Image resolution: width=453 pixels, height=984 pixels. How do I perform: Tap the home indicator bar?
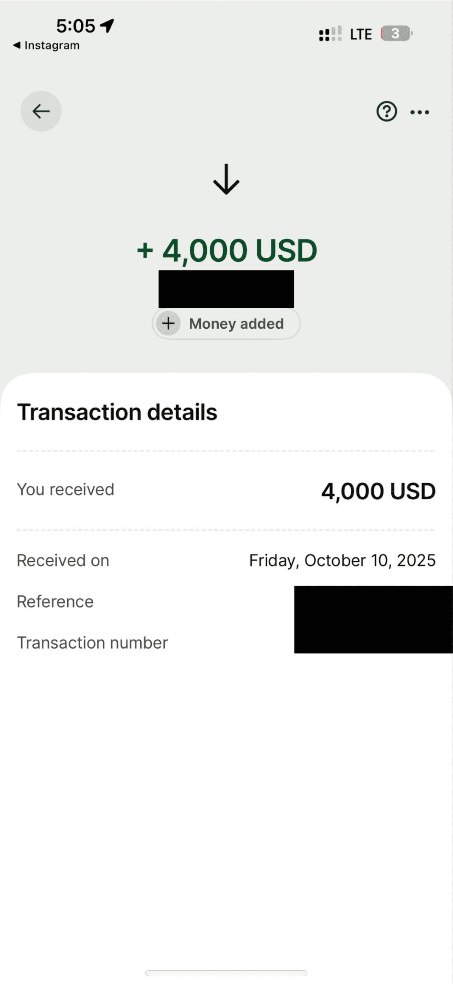pyautogui.click(x=226, y=973)
